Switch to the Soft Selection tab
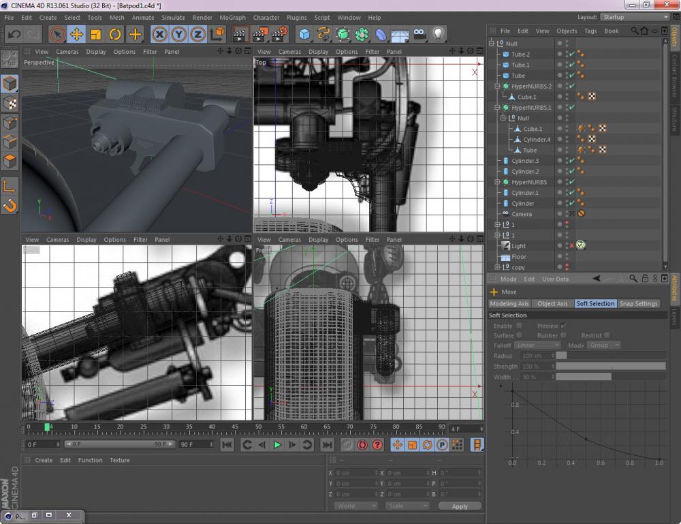 [595, 303]
